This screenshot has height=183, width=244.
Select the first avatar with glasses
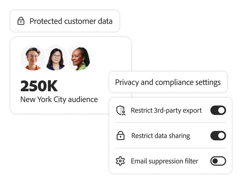click(33, 58)
